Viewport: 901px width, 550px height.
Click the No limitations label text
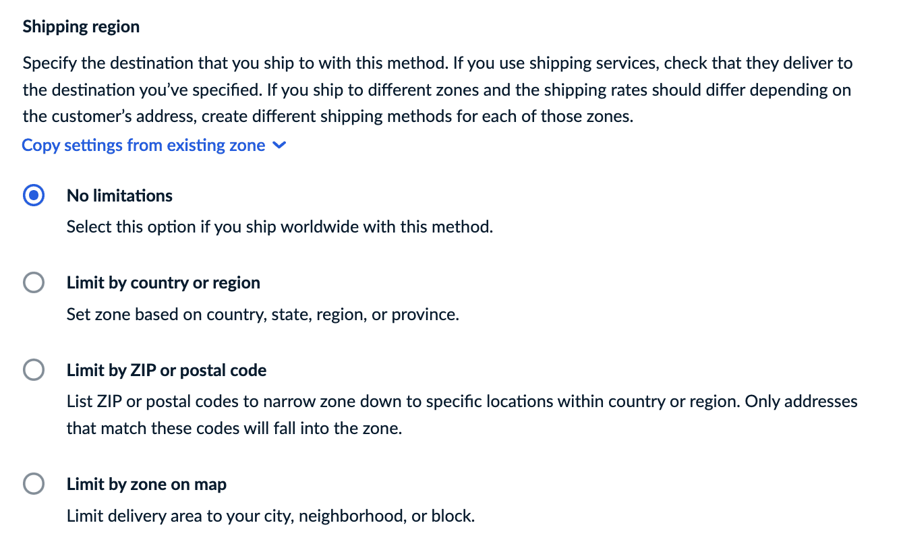pyautogui.click(x=119, y=195)
